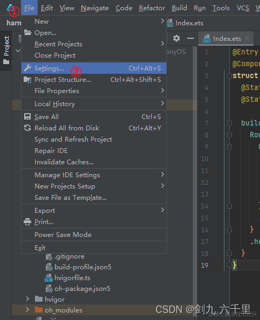Click the hvigorfile.ts file icon

(x=48, y=278)
